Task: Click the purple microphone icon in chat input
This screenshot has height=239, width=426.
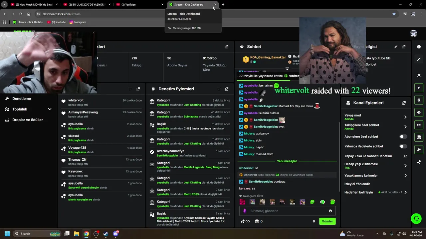Action: pyautogui.click(x=245, y=211)
